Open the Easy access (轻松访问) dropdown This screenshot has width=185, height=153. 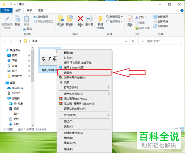[x=114, y=21]
